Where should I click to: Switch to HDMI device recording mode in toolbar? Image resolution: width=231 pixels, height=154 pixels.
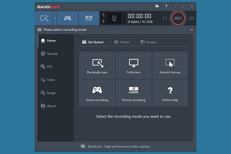[x=89, y=18]
